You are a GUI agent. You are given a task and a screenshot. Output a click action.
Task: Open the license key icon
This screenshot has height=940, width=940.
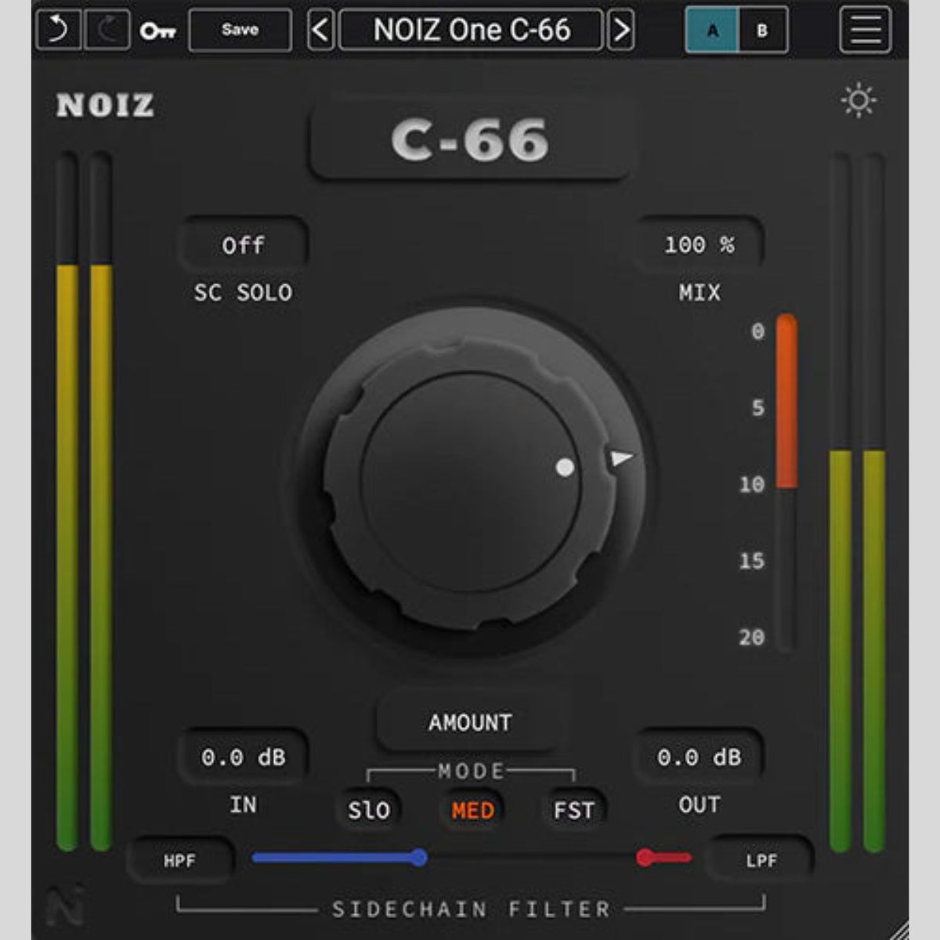tap(157, 31)
